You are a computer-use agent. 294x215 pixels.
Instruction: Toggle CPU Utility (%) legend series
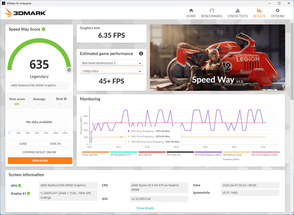[x=180, y=153]
